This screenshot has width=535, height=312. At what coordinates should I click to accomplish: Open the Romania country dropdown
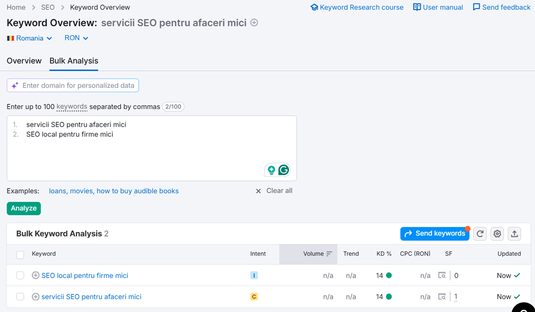coord(30,38)
